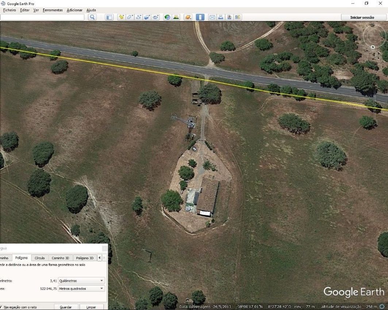Image resolution: width=388 pixels, height=310 pixels.
Task: Click the print icon in the toolbar
Action: 220,17
